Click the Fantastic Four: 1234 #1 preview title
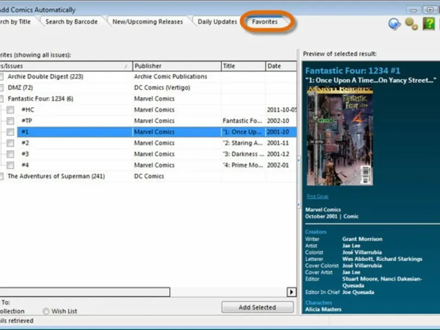Viewport: 440px width, 330px height. point(353,70)
